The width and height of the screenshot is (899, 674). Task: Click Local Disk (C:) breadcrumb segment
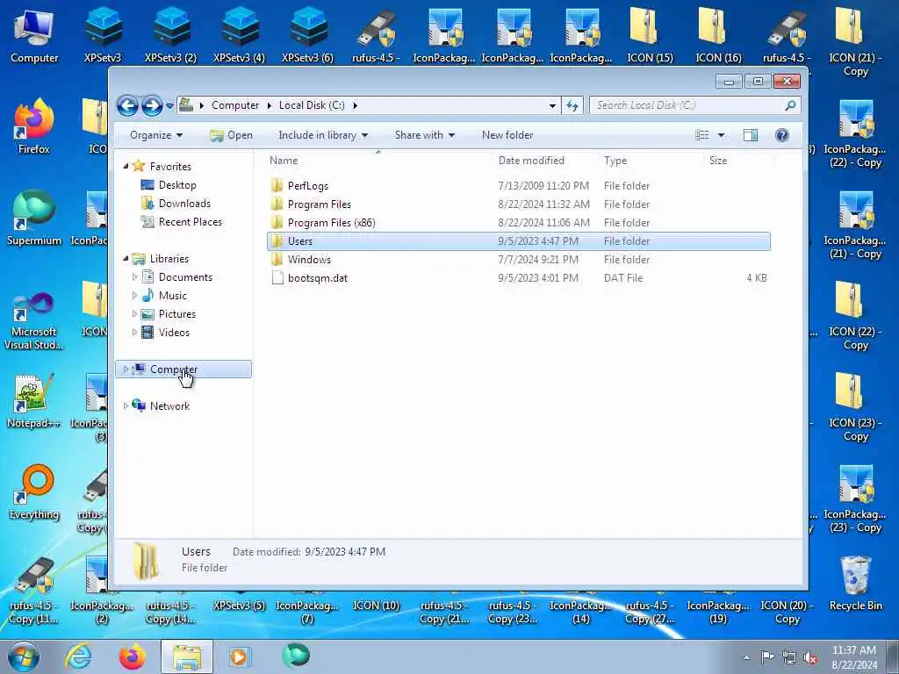312,105
